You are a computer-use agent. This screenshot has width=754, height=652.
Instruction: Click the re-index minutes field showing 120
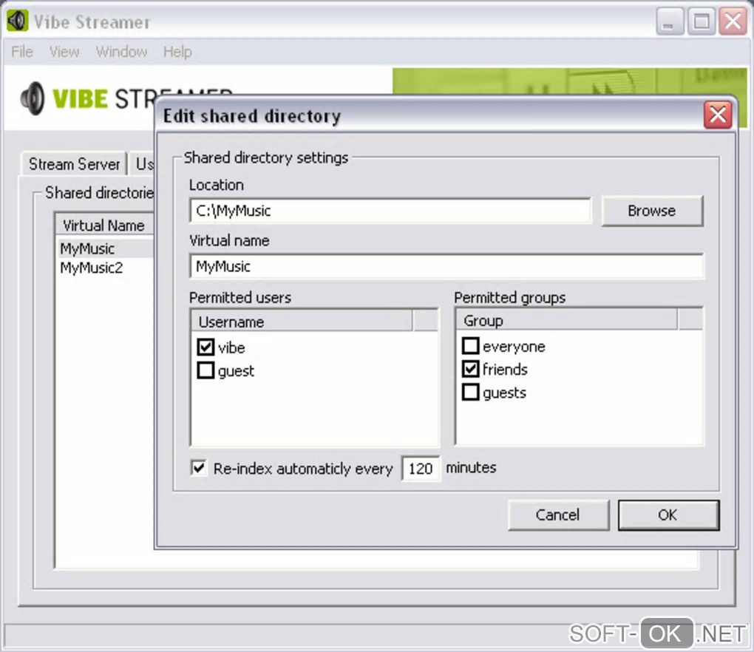(421, 469)
